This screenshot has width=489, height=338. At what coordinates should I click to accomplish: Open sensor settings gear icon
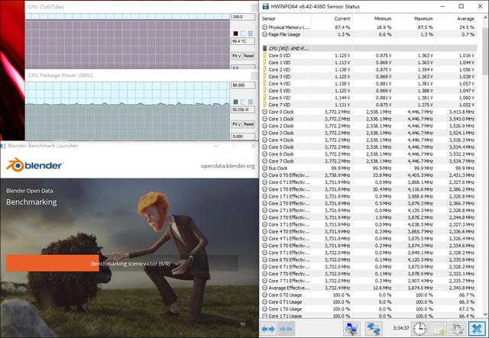tap(457, 328)
